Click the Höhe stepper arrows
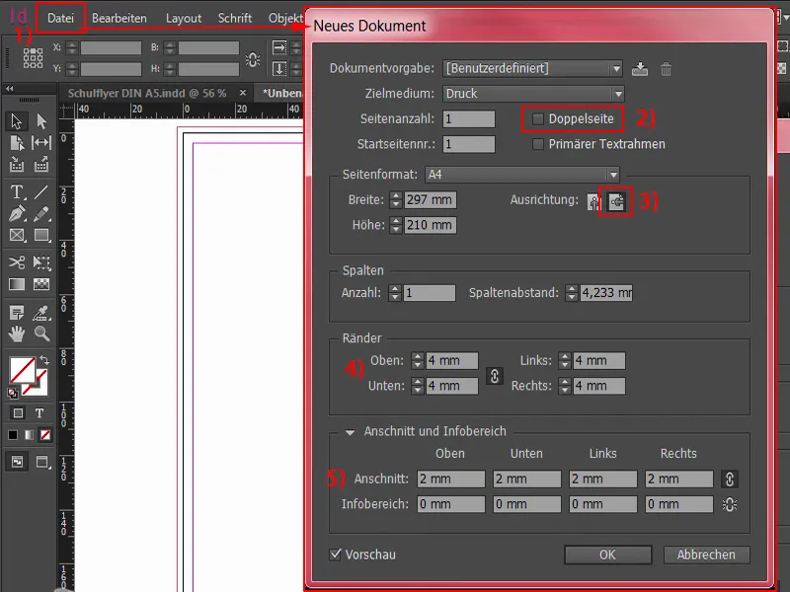Image resolution: width=790 pixels, height=592 pixels. pos(396,225)
